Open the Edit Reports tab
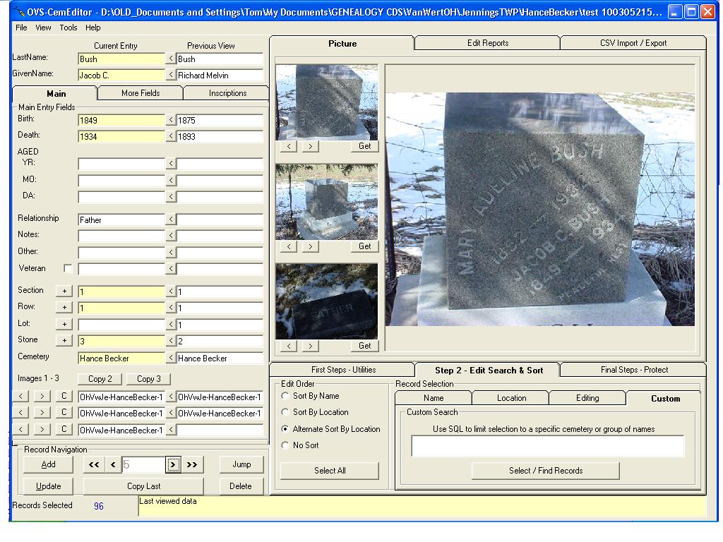This screenshot has height=542, width=723. click(x=487, y=43)
